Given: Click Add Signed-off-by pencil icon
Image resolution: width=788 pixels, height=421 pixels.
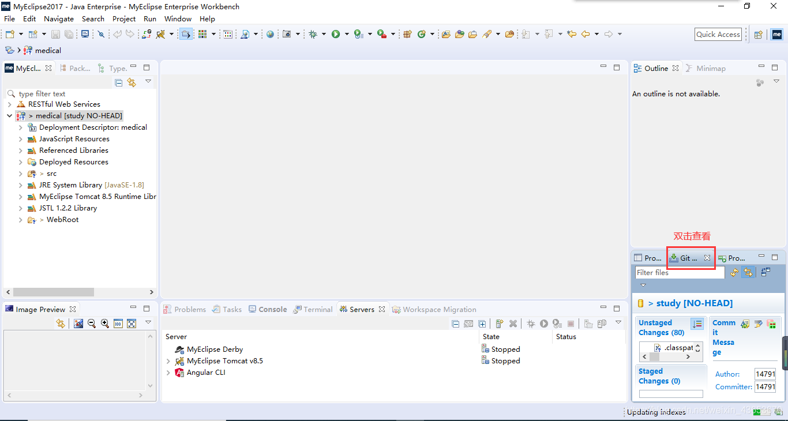Looking at the screenshot, I should coord(758,324).
